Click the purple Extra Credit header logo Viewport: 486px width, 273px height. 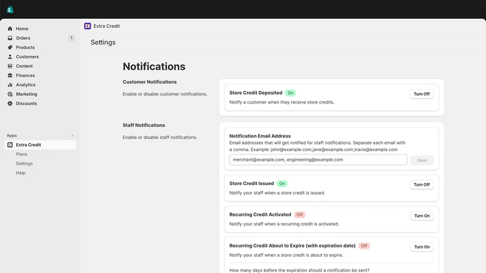(x=87, y=26)
